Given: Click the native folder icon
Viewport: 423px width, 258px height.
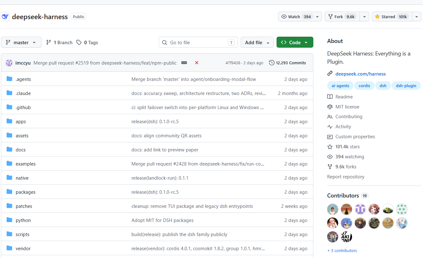Looking at the screenshot, I should [x=9, y=178].
